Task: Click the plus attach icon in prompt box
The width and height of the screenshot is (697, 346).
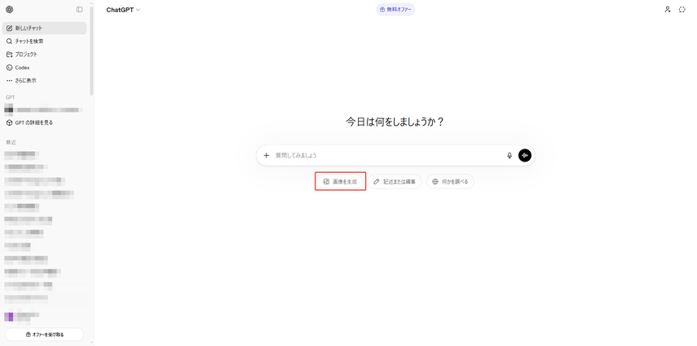Action: [x=267, y=155]
